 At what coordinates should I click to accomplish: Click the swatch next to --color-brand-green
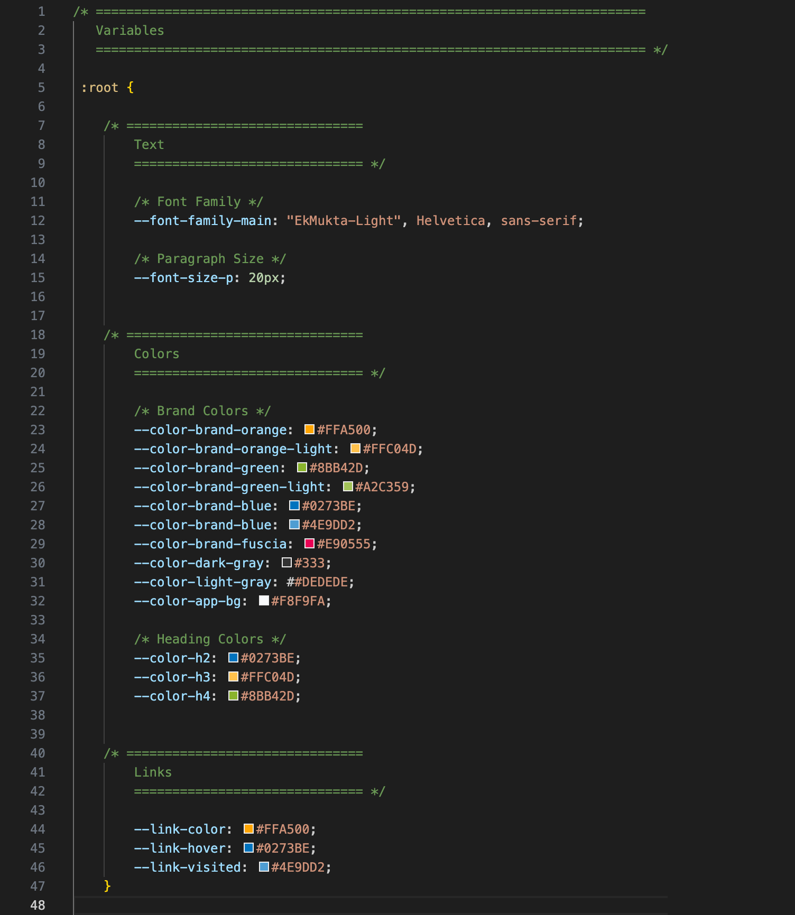coord(302,468)
